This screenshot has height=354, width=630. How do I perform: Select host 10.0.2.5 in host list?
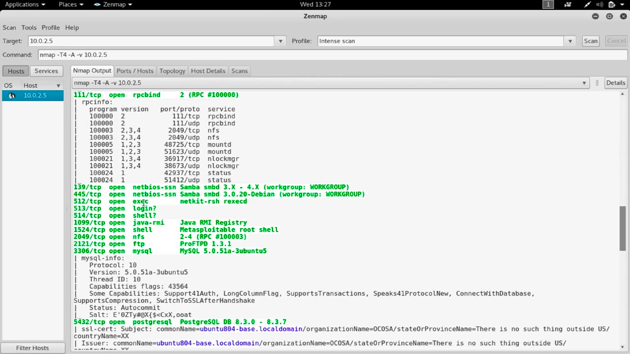point(33,95)
